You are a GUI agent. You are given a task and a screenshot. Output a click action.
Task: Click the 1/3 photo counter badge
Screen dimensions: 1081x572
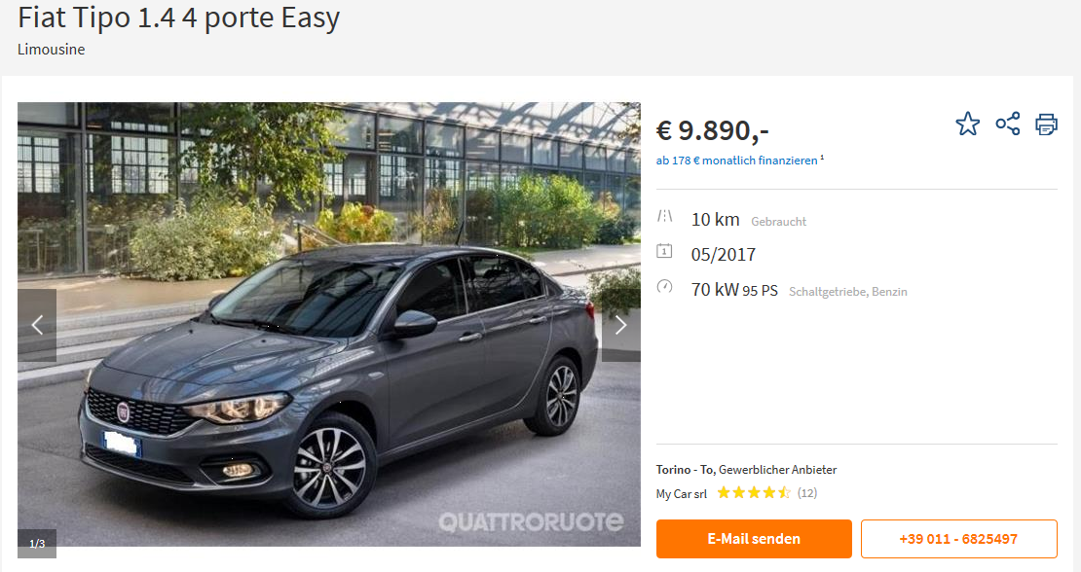pos(37,543)
